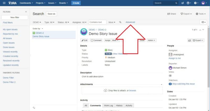Image resolution: width=210 pixels, height=111 pixels.
Task: Click the share issue icon button
Action: coord(190,40)
